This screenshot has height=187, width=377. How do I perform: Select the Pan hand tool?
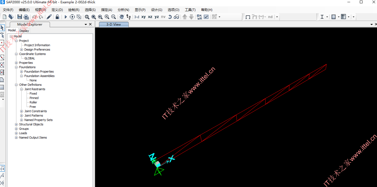(x=122, y=17)
